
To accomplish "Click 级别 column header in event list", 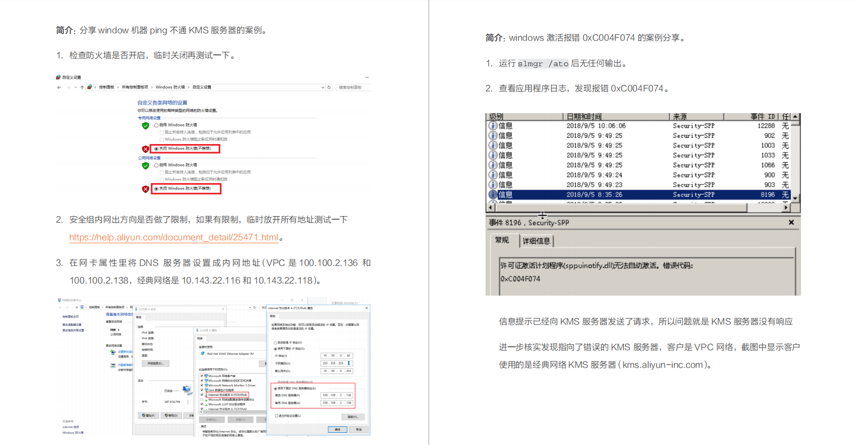I will (x=525, y=116).
